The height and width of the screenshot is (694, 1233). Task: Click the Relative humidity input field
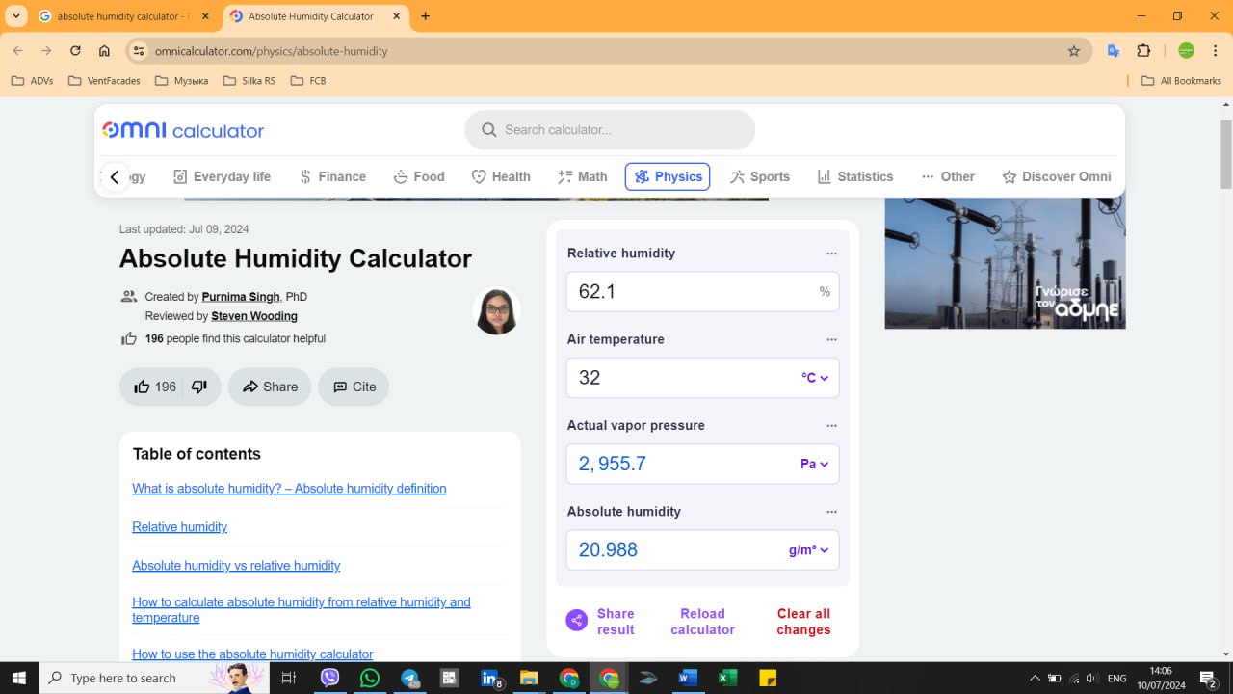pyautogui.click(x=689, y=291)
